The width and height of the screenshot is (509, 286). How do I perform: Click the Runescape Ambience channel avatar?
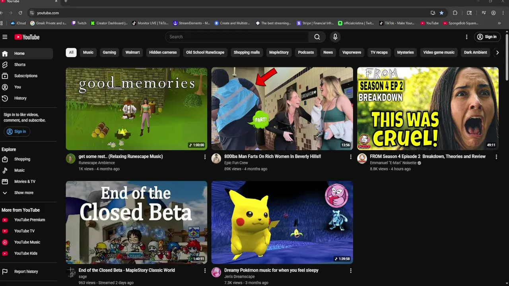pos(71,158)
